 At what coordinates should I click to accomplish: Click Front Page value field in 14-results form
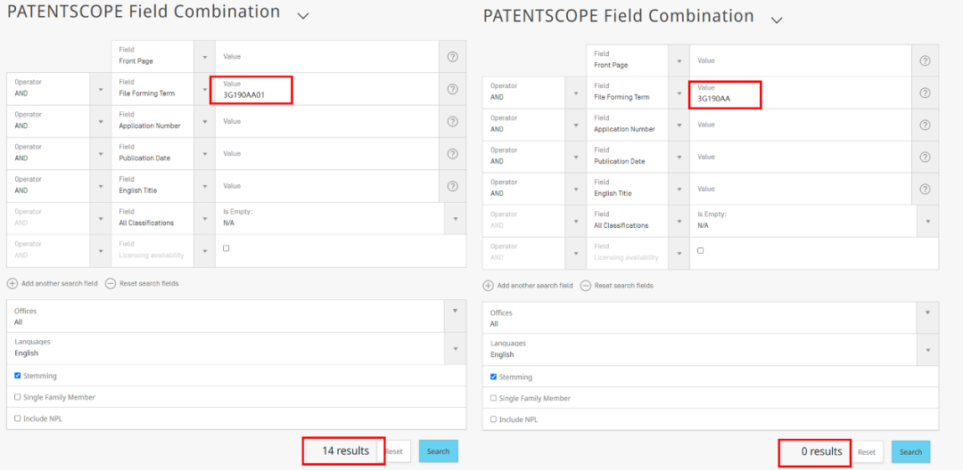327,56
